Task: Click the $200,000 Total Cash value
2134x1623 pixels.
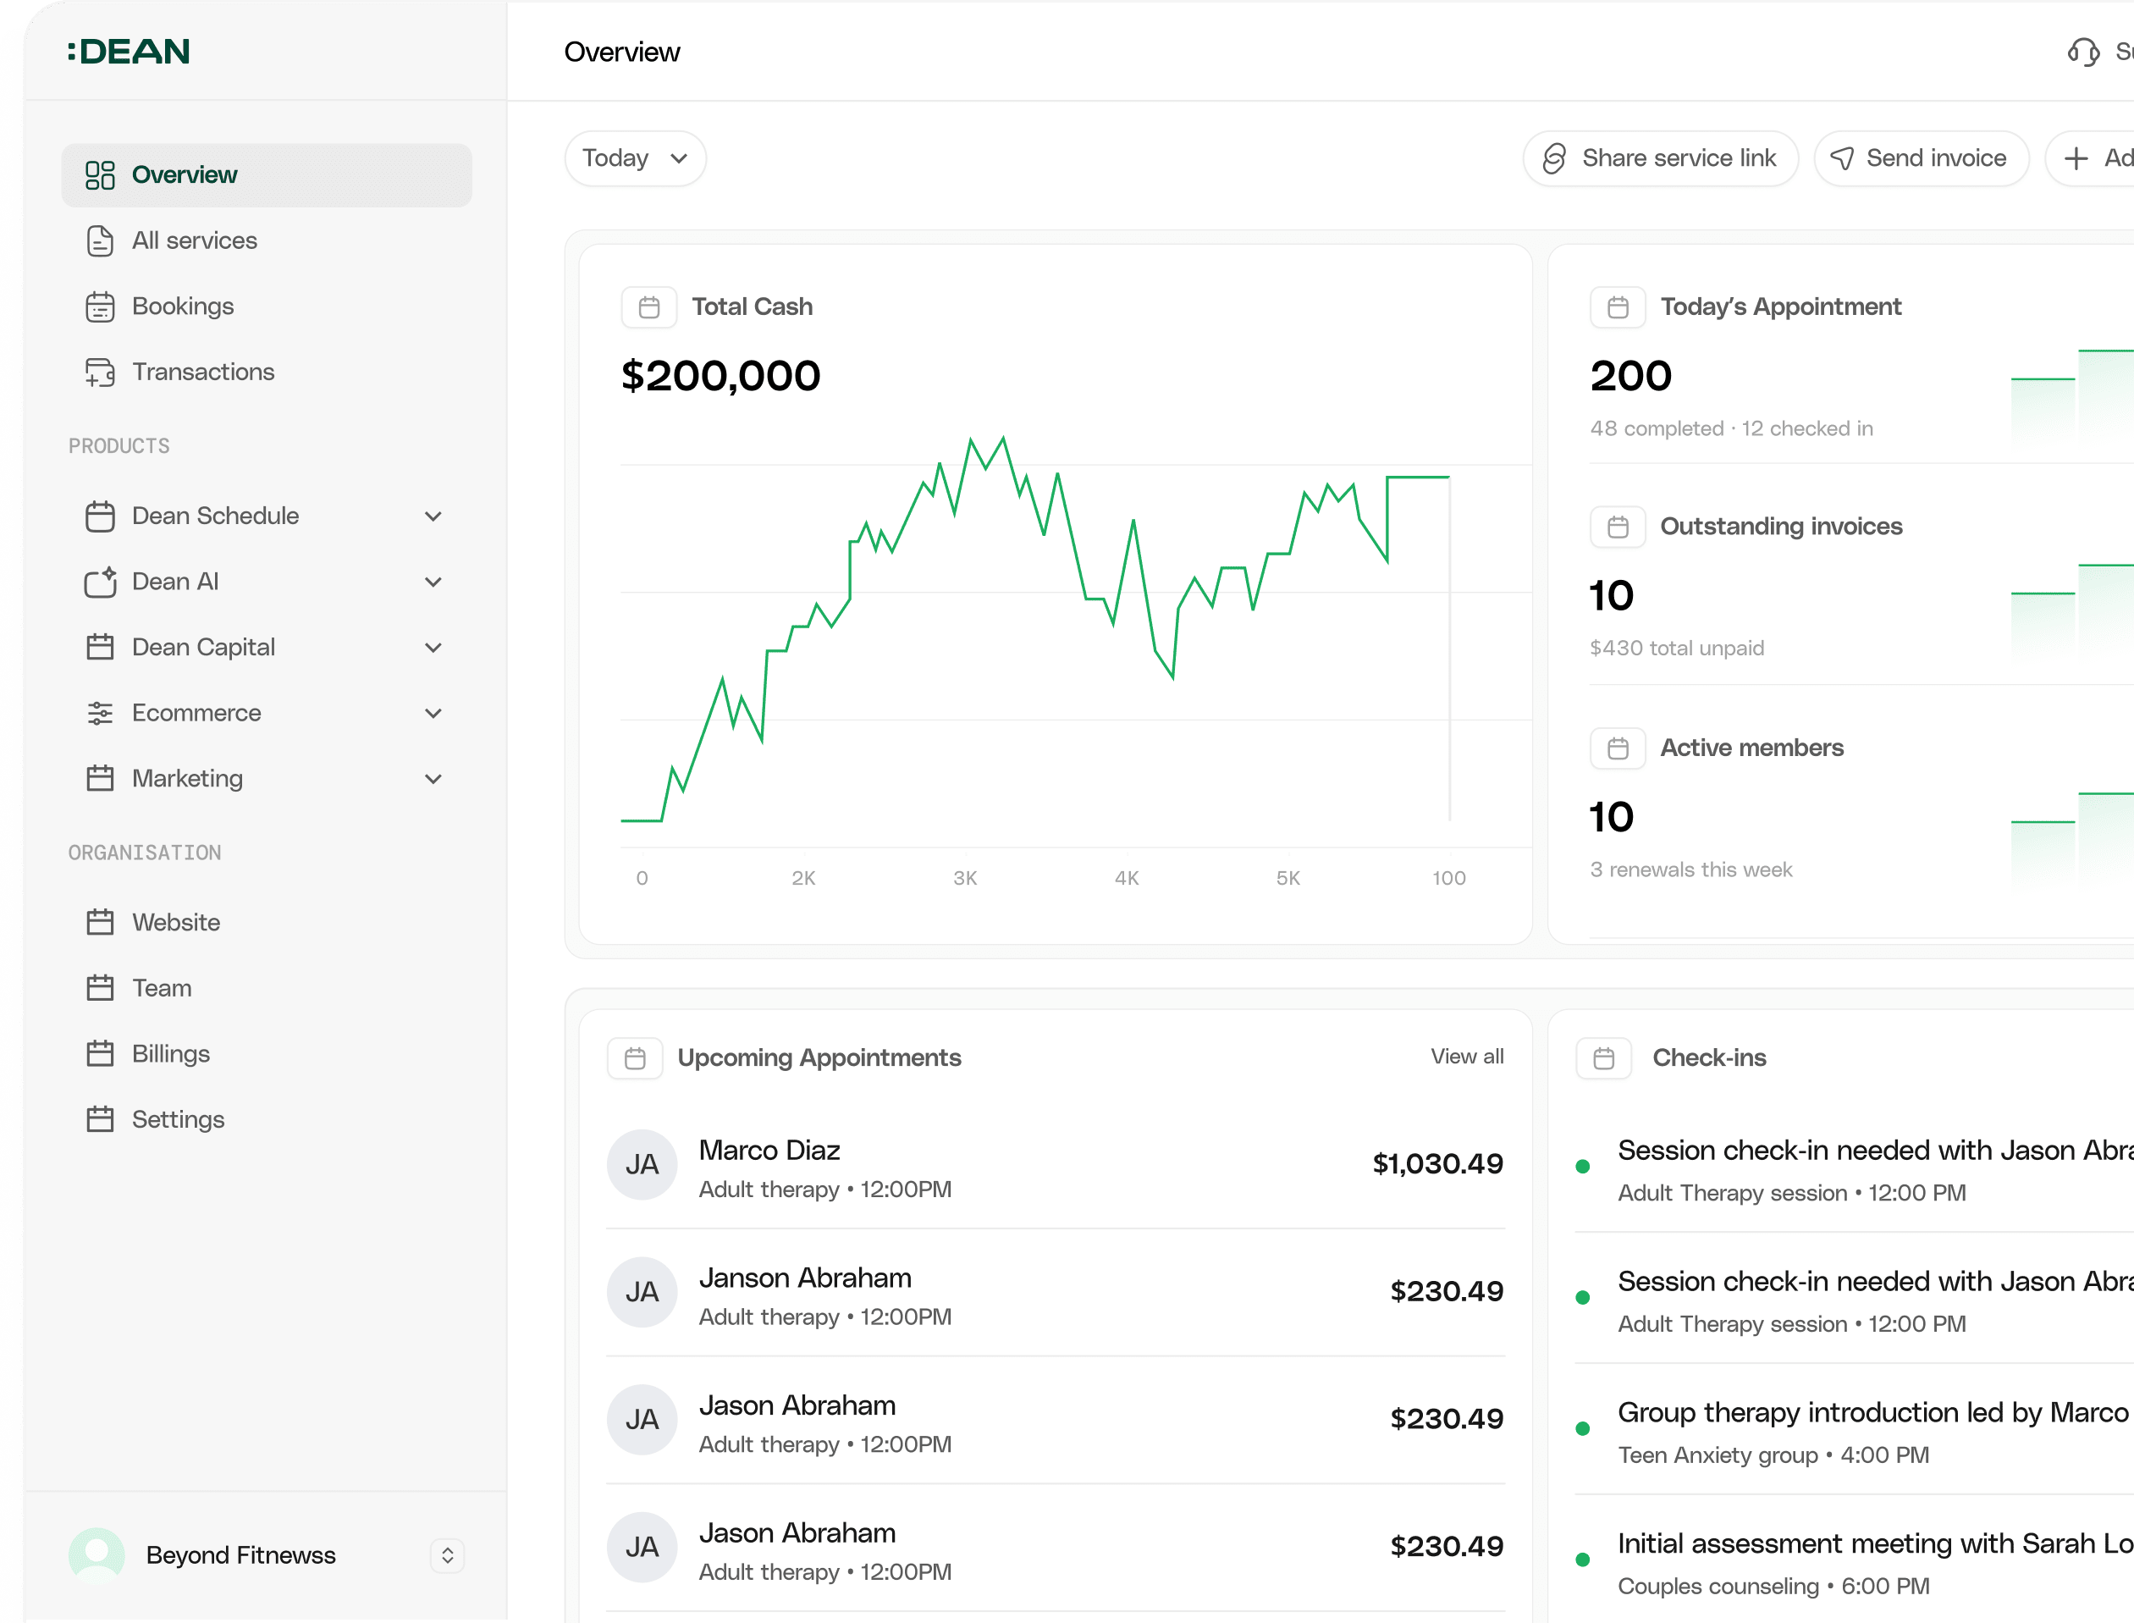Action: 720,376
